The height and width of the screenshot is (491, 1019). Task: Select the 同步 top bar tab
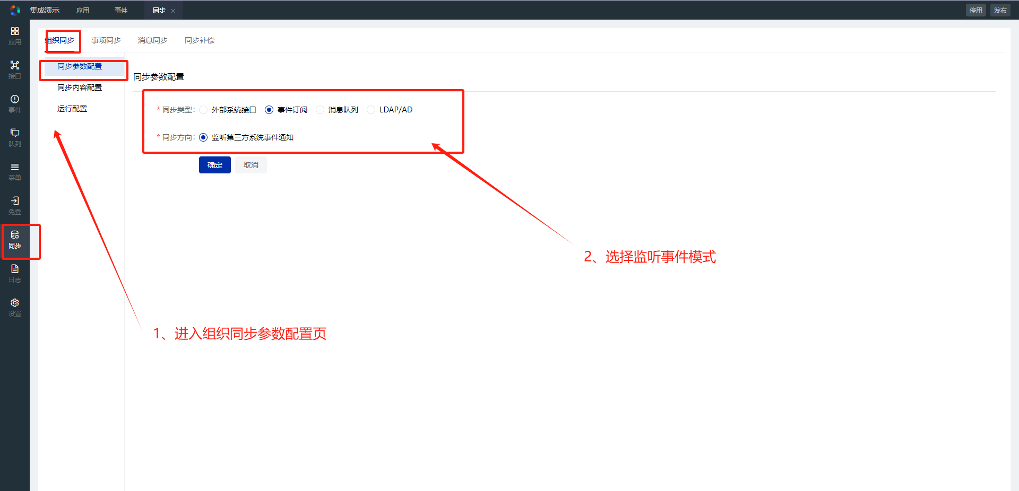159,10
